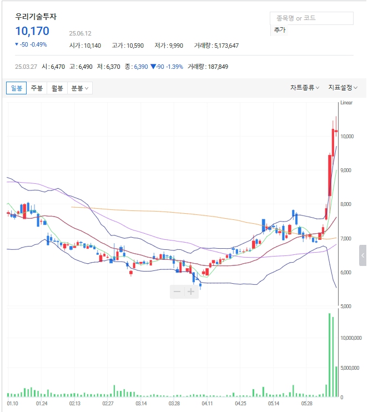373x412 pixels.
Task: Click the 10,000,000 volume axis label
Action: coord(351,338)
